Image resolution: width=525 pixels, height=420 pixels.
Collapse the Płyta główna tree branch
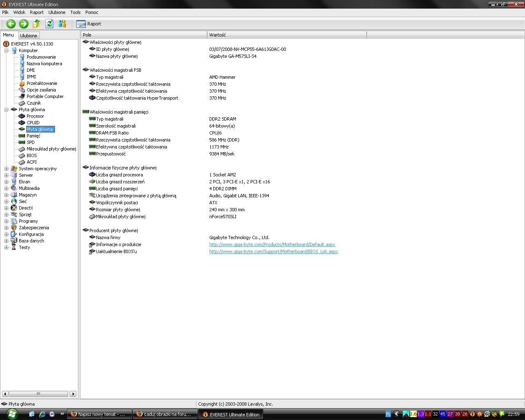coord(6,110)
